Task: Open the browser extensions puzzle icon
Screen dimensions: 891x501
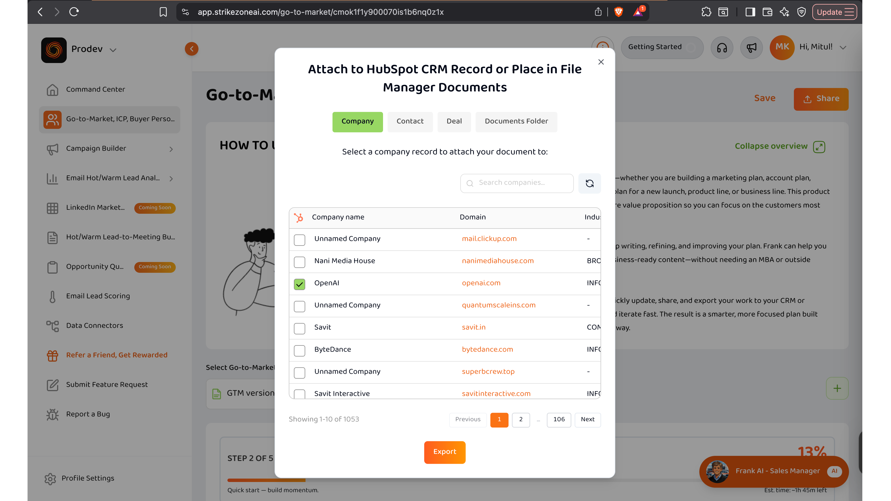Action: 706,12
